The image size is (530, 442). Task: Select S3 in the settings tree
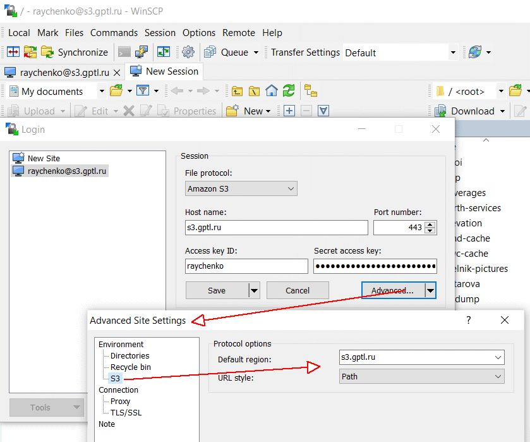point(115,378)
